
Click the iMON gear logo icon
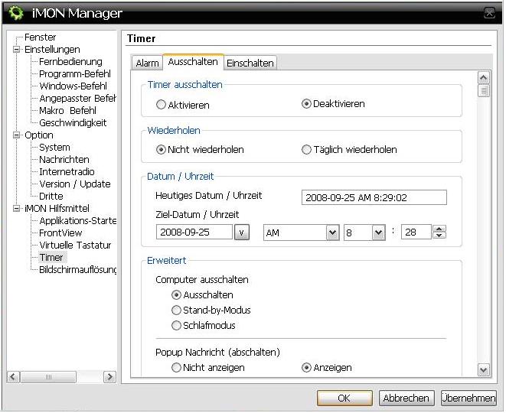click(16, 13)
